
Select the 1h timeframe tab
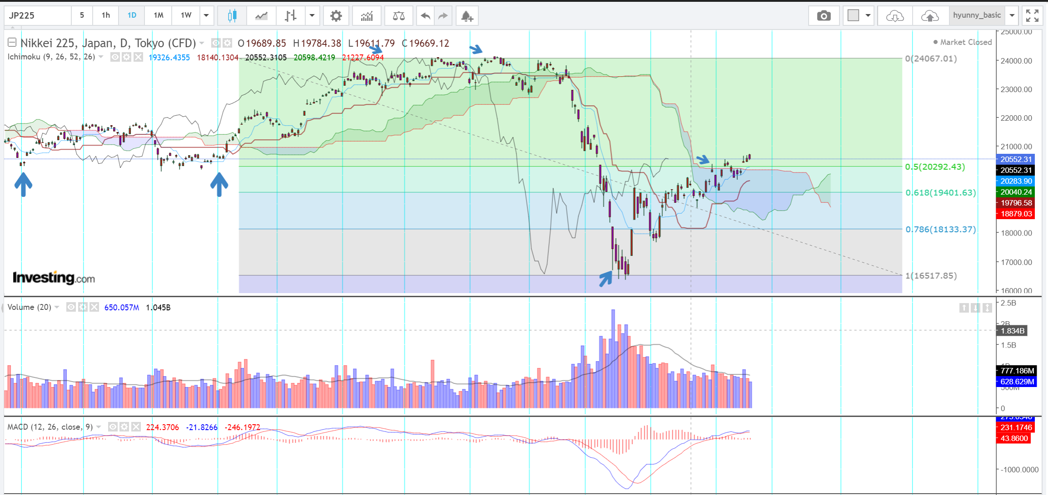tap(106, 15)
